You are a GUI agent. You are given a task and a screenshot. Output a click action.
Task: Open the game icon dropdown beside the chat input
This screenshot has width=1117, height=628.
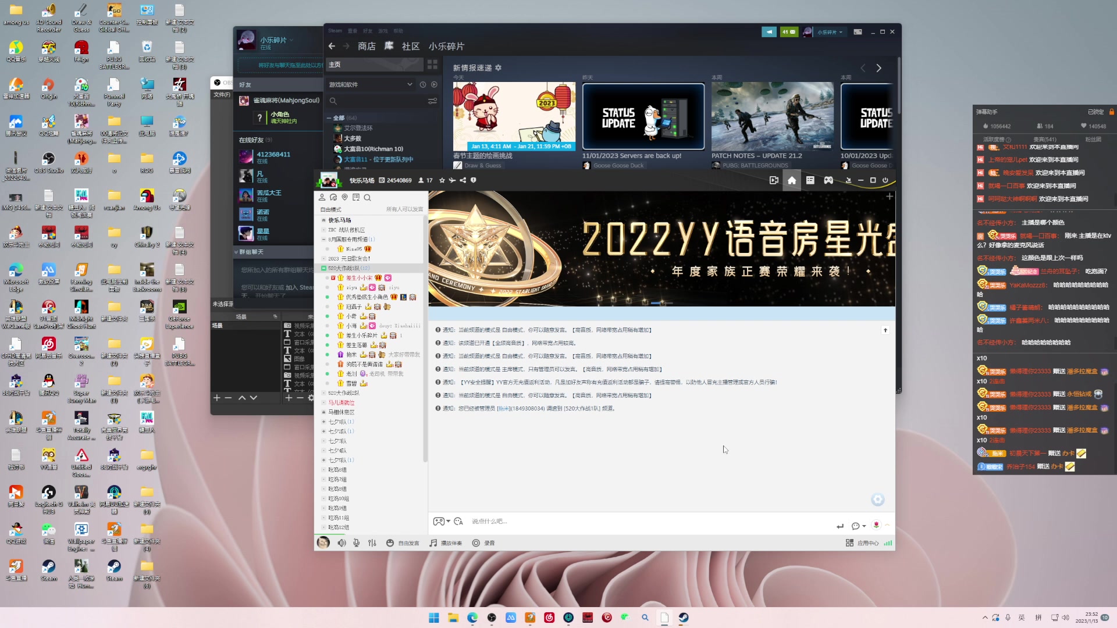pos(442,522)
